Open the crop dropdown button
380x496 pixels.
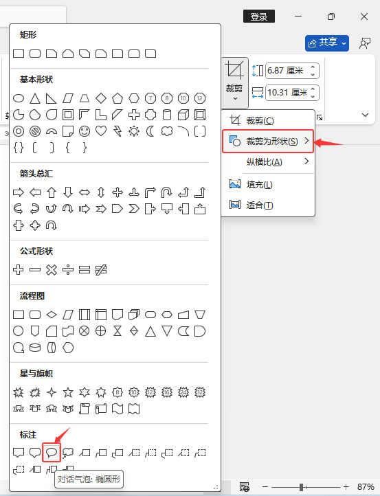[x=234, y=82]
